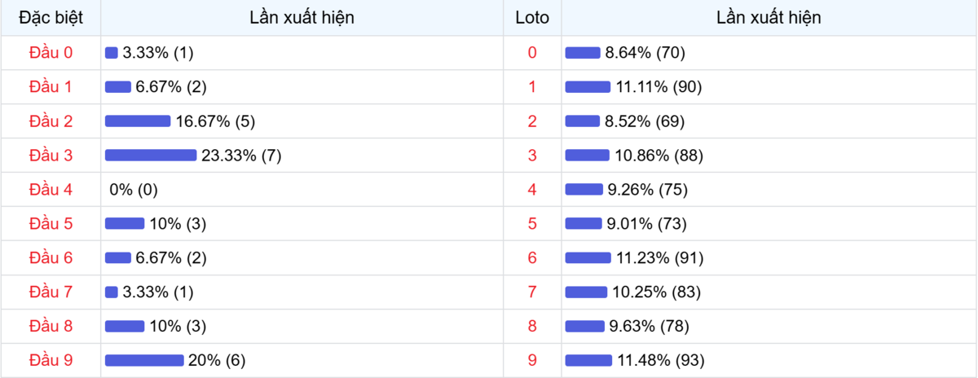Select Loto number 6 in red

532,258
